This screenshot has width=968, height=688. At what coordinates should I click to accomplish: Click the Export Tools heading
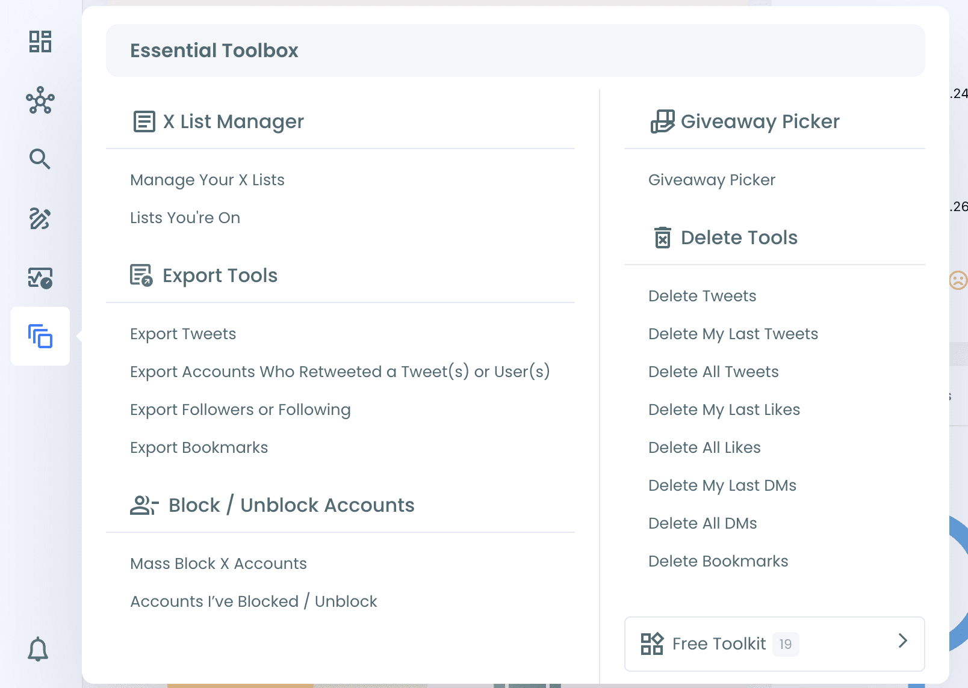pyautogui.click(x=220, y=275)
